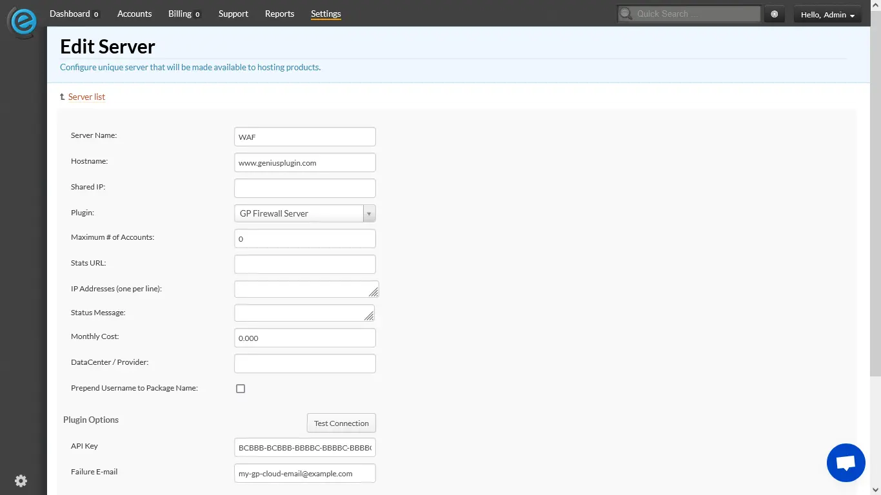Click into the Shared IP field

click(305, 188)
